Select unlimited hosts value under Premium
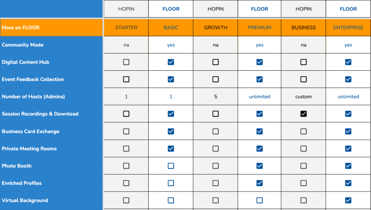 pyautogui.click(x=259, y=97)
